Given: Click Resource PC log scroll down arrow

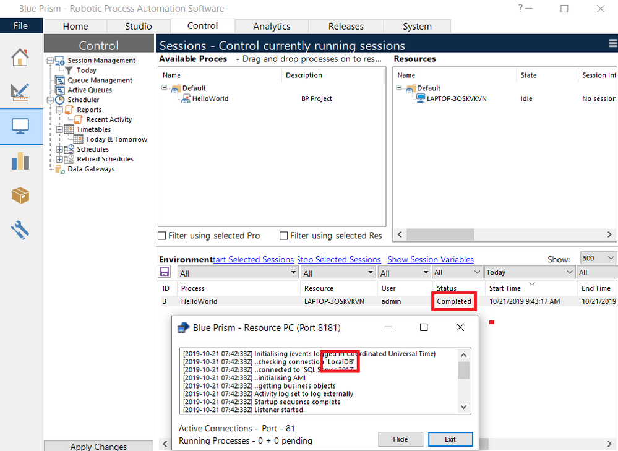Looking at the screenshot, I should tap(463, 407).
